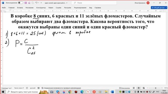Switch to the Рассылки tab
The height and width of the screenshot is (94, 168).
point(67,8)
